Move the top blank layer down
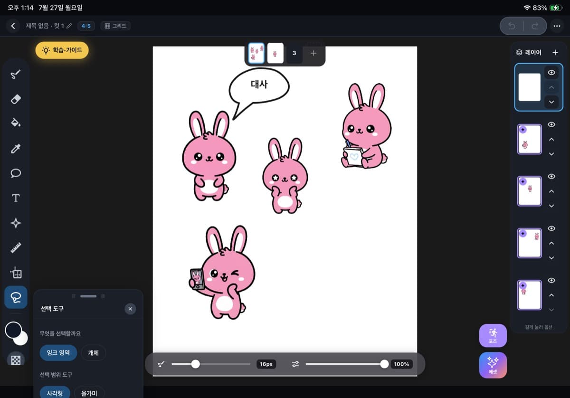 (551, 102)
